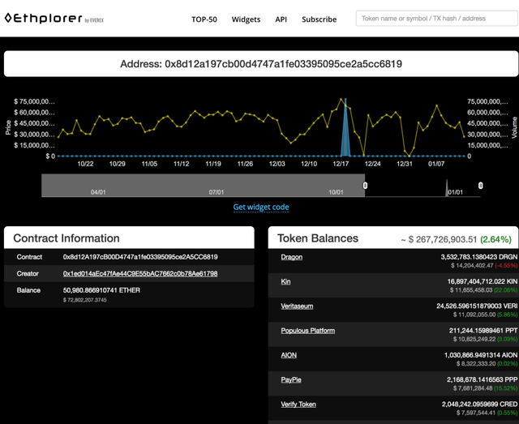Click total balance $ 267,726,903.51
Image resolution: width=519 pixels, height=424 pixels.
443,239
